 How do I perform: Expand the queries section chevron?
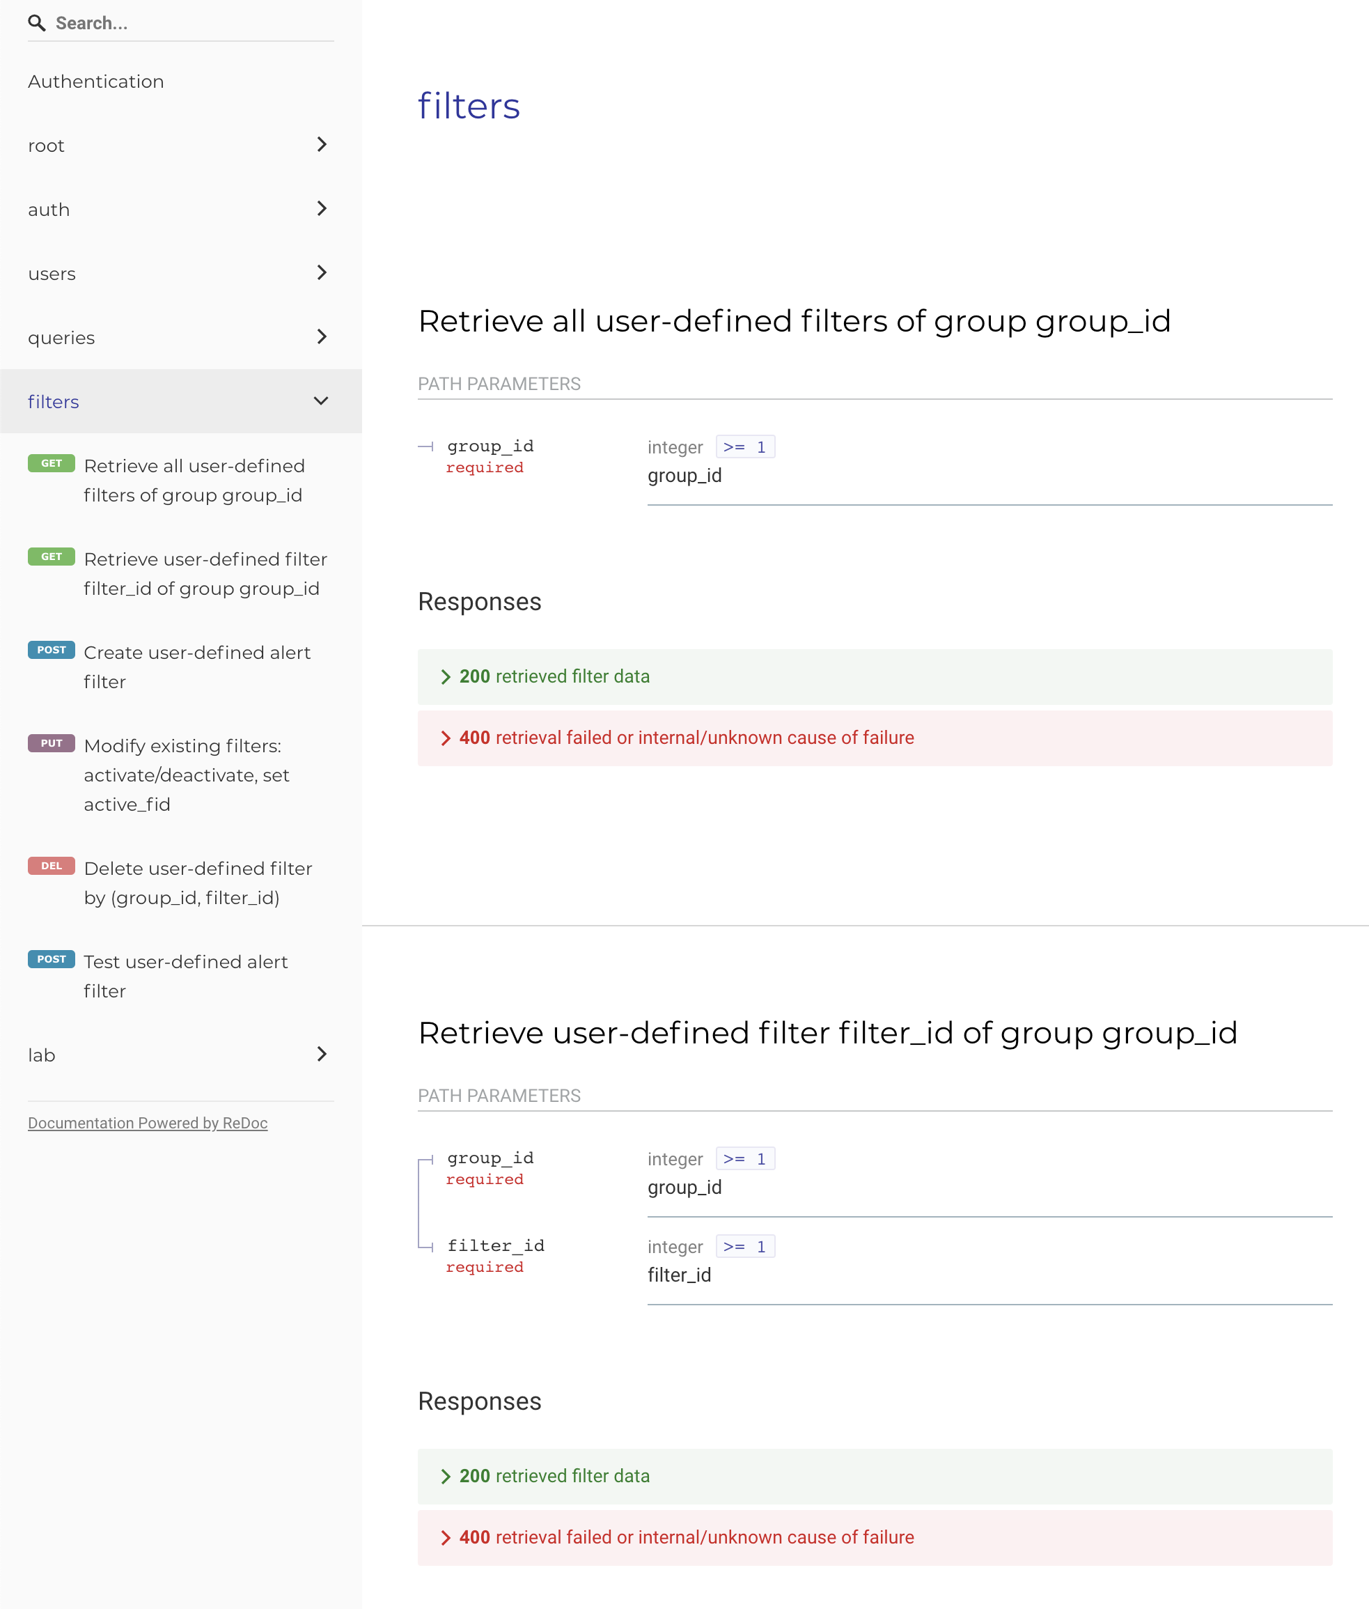click(x=321, y=337)
